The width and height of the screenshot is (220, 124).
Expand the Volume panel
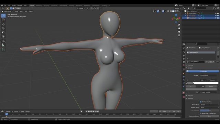coord(190,96)
